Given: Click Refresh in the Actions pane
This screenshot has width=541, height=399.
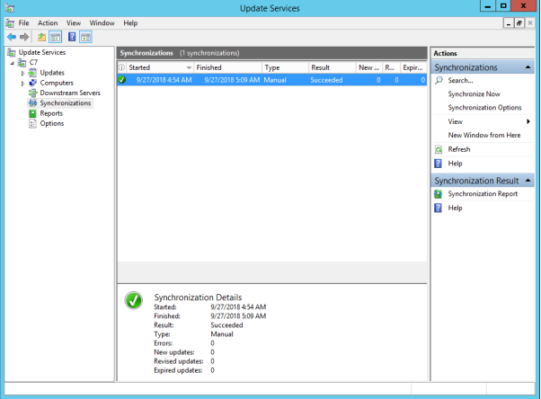Looking at the screenshot, I should click(459, 149).
